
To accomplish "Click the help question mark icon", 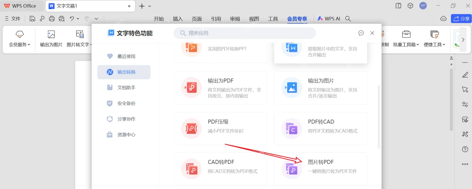I will (x=465, y=149).
